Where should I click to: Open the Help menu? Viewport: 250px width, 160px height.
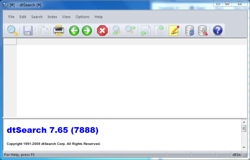99,17
